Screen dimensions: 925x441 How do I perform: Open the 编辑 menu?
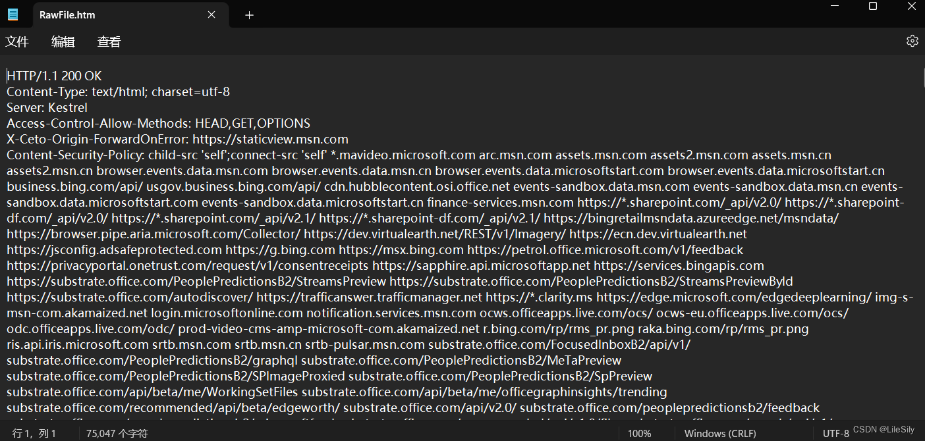[x=63, y=41]
